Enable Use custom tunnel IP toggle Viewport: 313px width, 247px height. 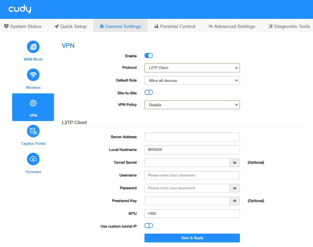pyautogui.click(x=148, y=226)
